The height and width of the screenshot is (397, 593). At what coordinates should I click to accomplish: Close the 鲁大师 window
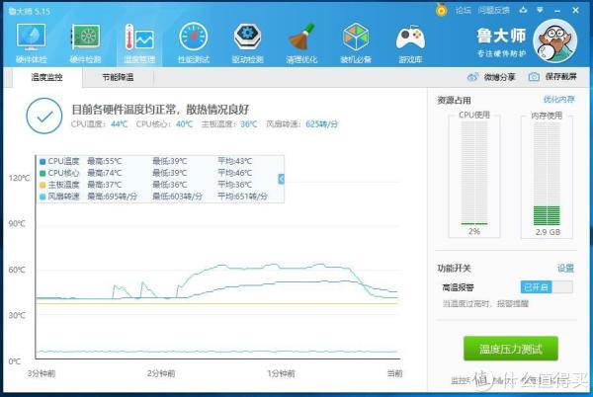[x=575, y=10]
